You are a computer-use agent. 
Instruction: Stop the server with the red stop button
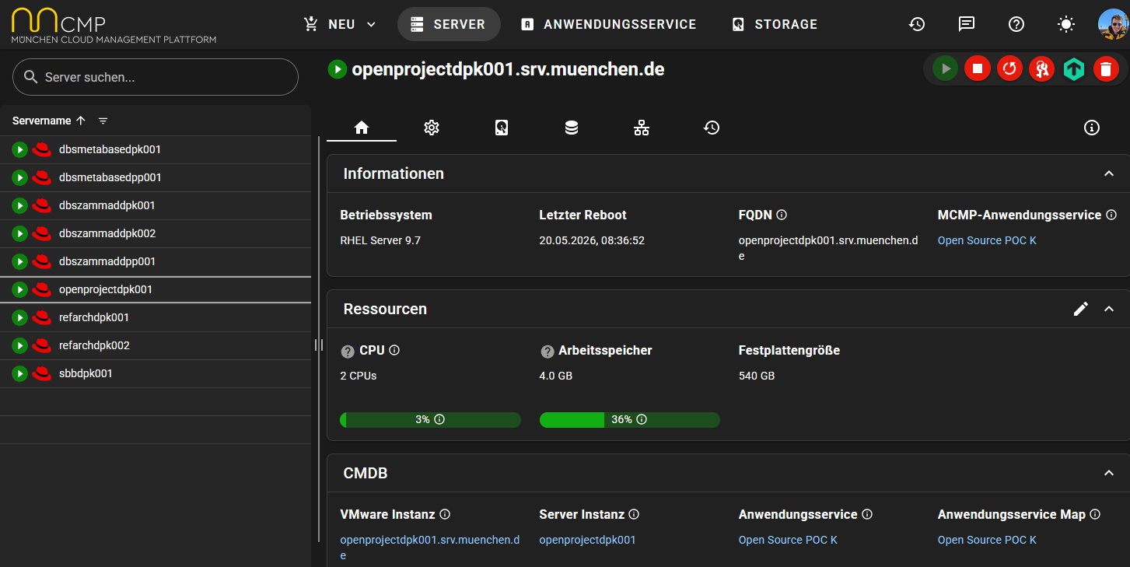coord(978,69)
